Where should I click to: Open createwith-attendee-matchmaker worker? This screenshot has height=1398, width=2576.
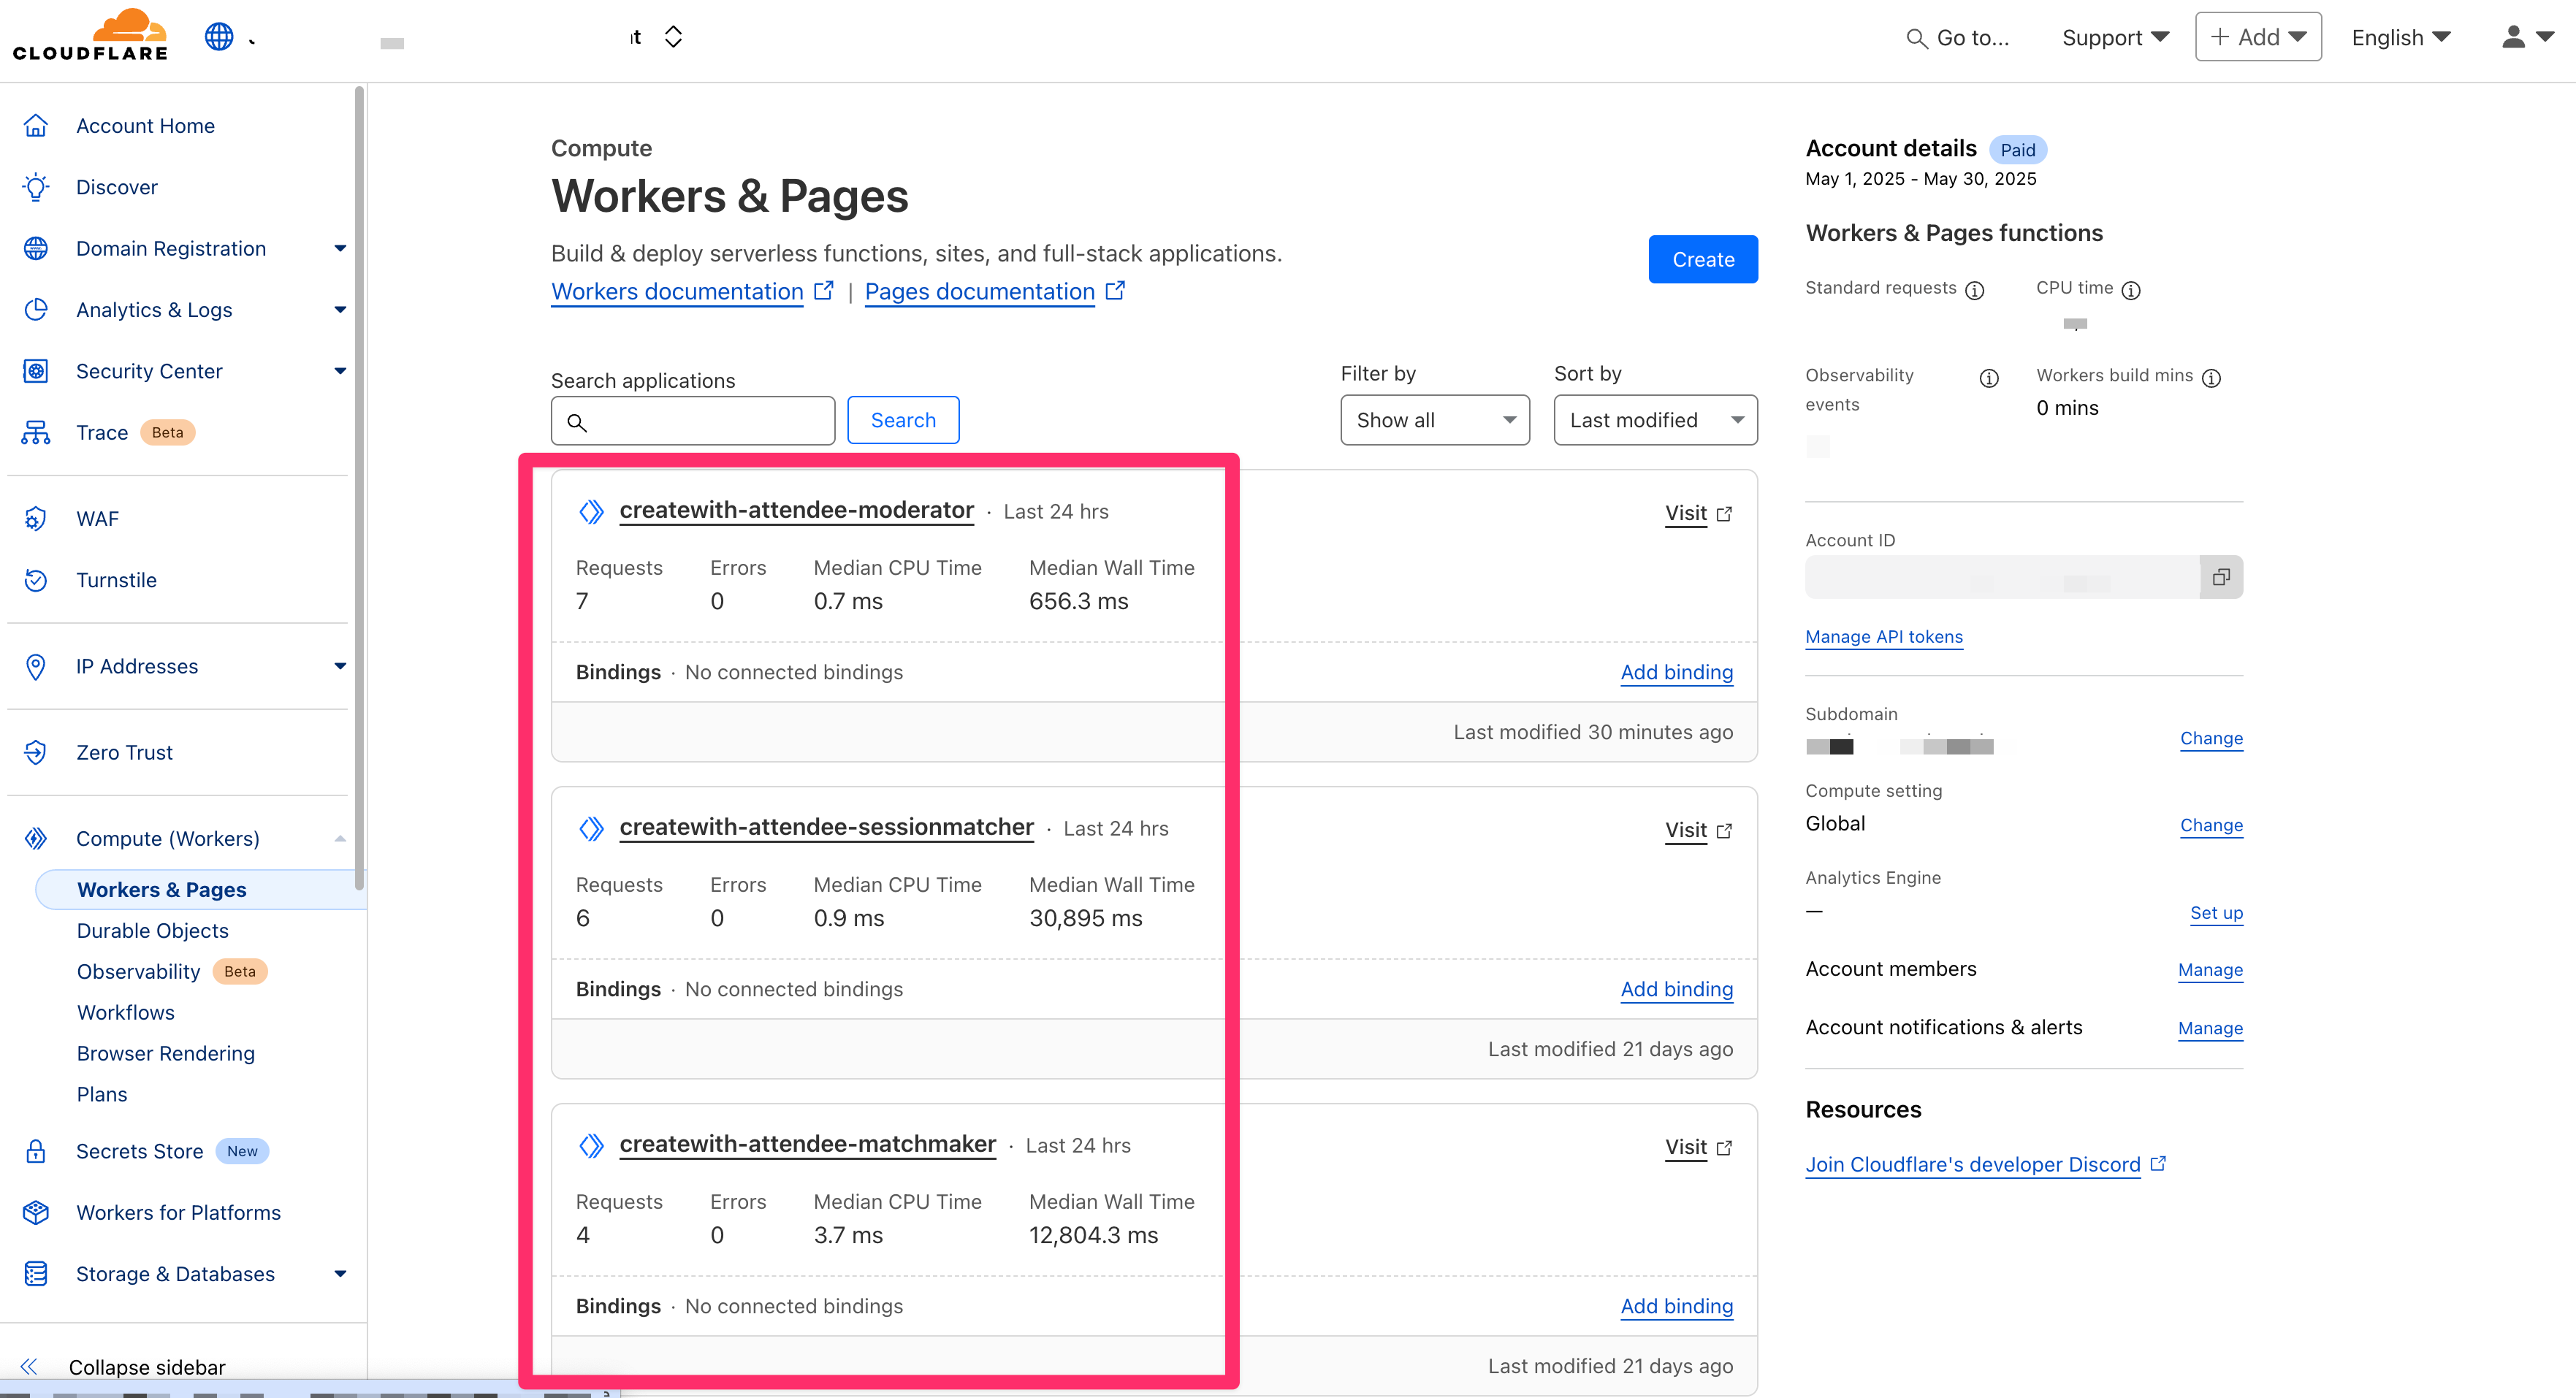[807, 1144]
